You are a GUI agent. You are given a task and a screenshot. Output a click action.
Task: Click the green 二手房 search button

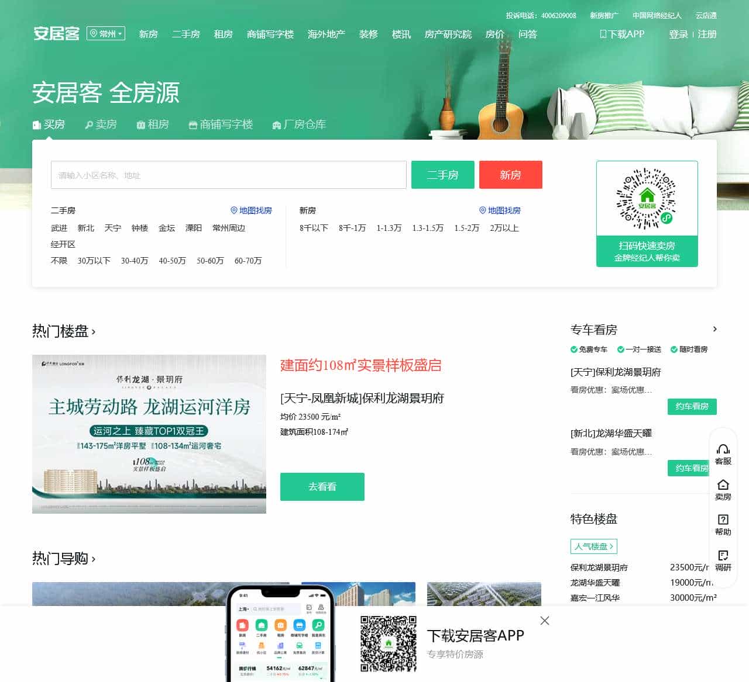coord(443,175)
